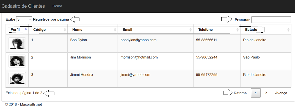Screen dimensions: 295x108
Task: Open Jim Morrison profile photo
Action: point(17,61)
